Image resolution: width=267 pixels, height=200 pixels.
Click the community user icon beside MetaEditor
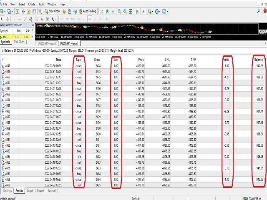70,11
